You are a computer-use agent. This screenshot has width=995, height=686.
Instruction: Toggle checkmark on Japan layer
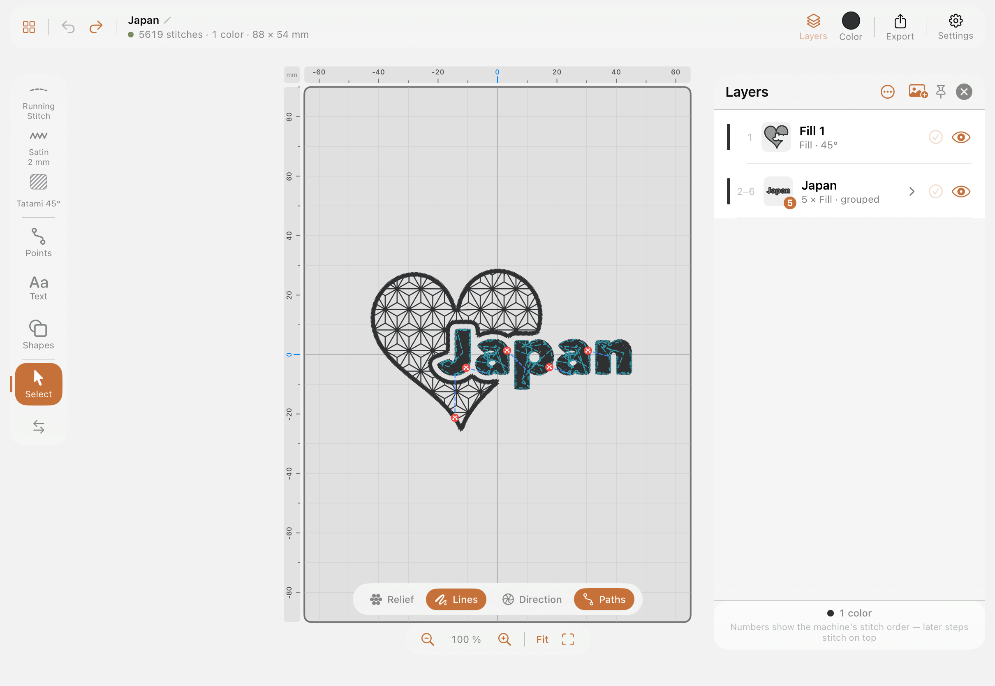(x=935, y=191)
